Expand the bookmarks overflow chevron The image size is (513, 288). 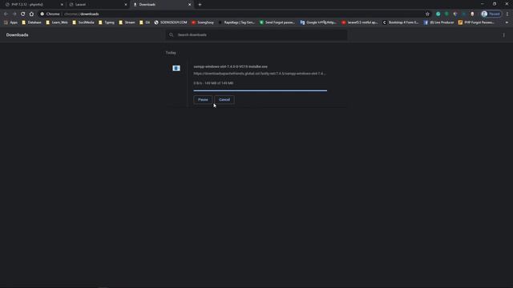pyautogui.click(x=507, y=22)
